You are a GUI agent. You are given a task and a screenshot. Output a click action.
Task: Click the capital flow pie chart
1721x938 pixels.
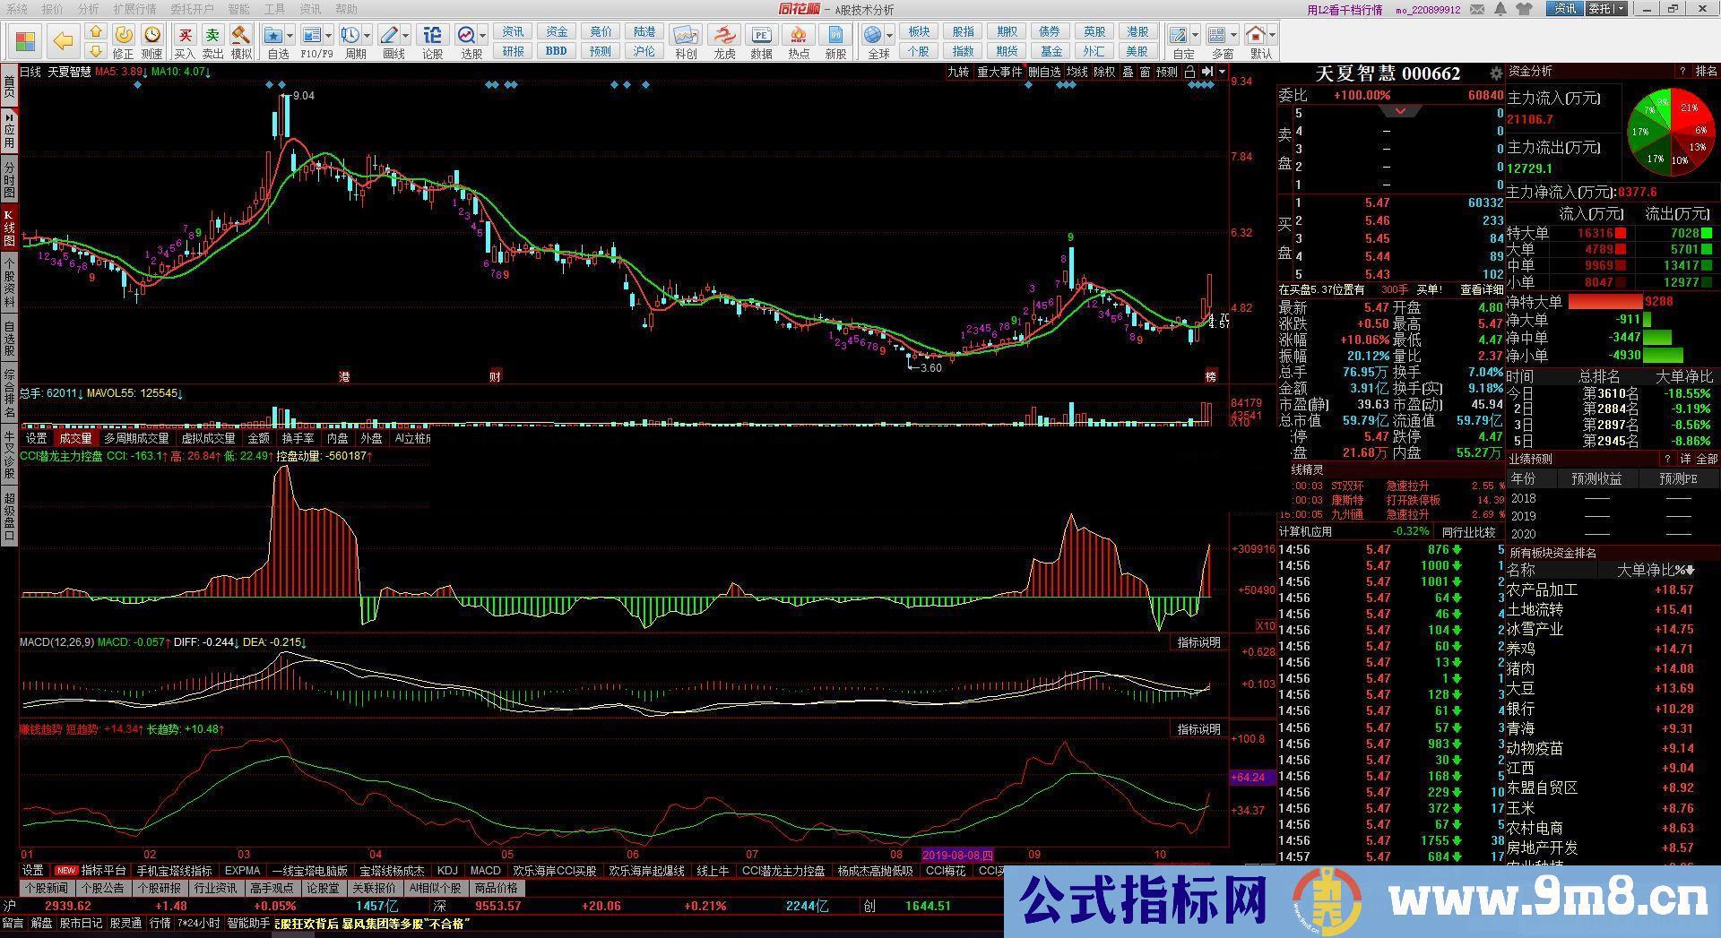(x=1669, y=131)
